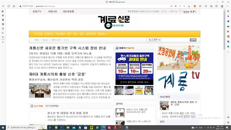
Task: Click the 'not secure' warning triangle icon
Action: [x=20, y=6]
